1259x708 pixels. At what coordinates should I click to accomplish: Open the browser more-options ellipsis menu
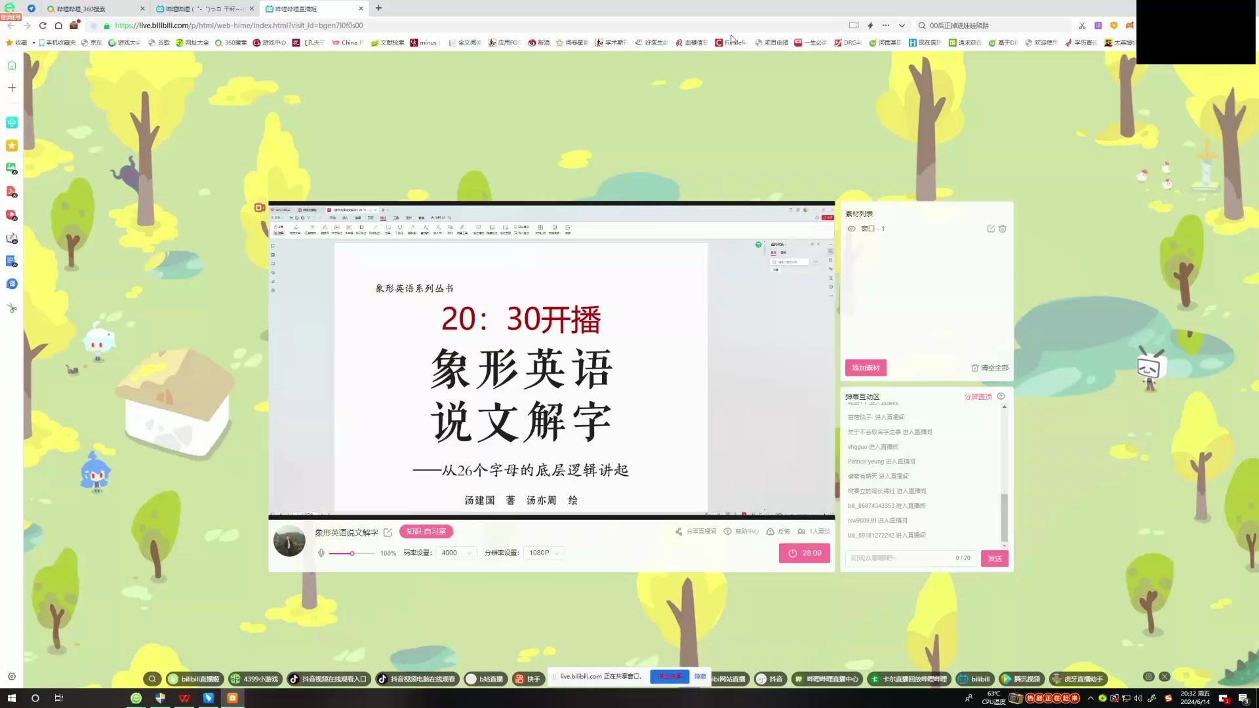click(886, 26)
